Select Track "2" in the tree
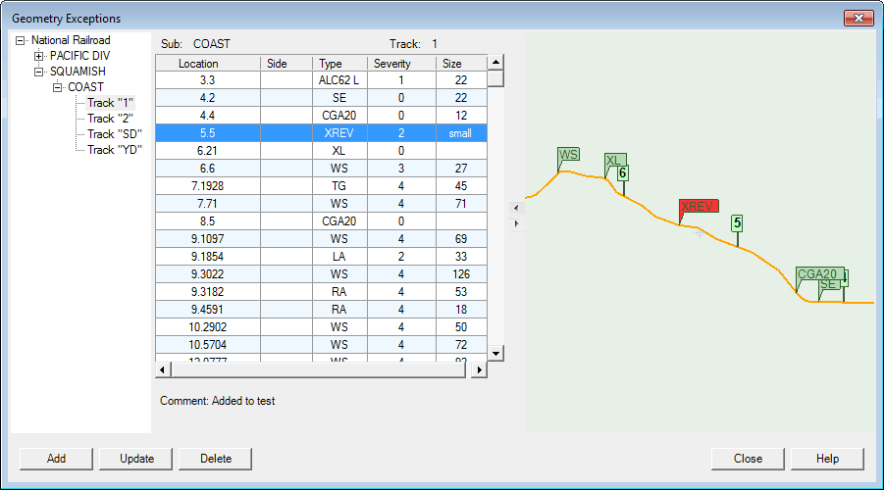The height and width of the screenshot is (490, 884). pyautogui.click(x=110, y=119)
